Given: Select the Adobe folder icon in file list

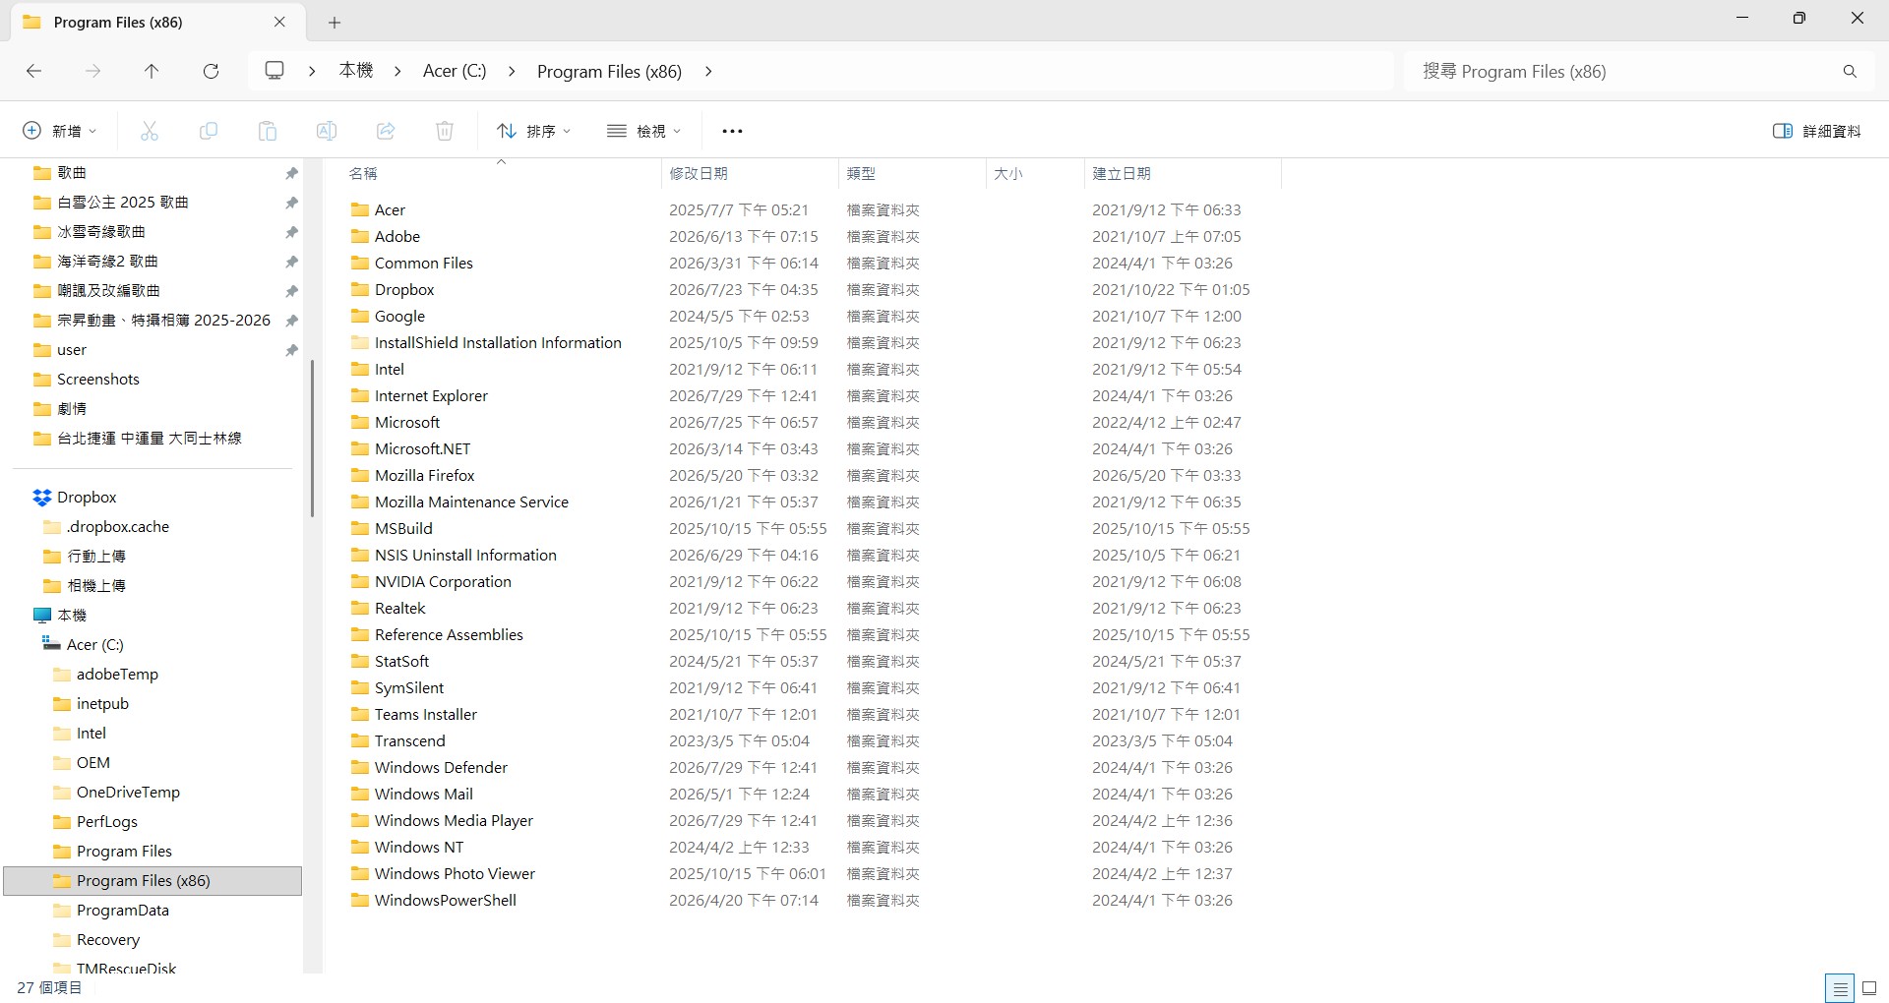Looking at the screenshot, I should 360,236.
